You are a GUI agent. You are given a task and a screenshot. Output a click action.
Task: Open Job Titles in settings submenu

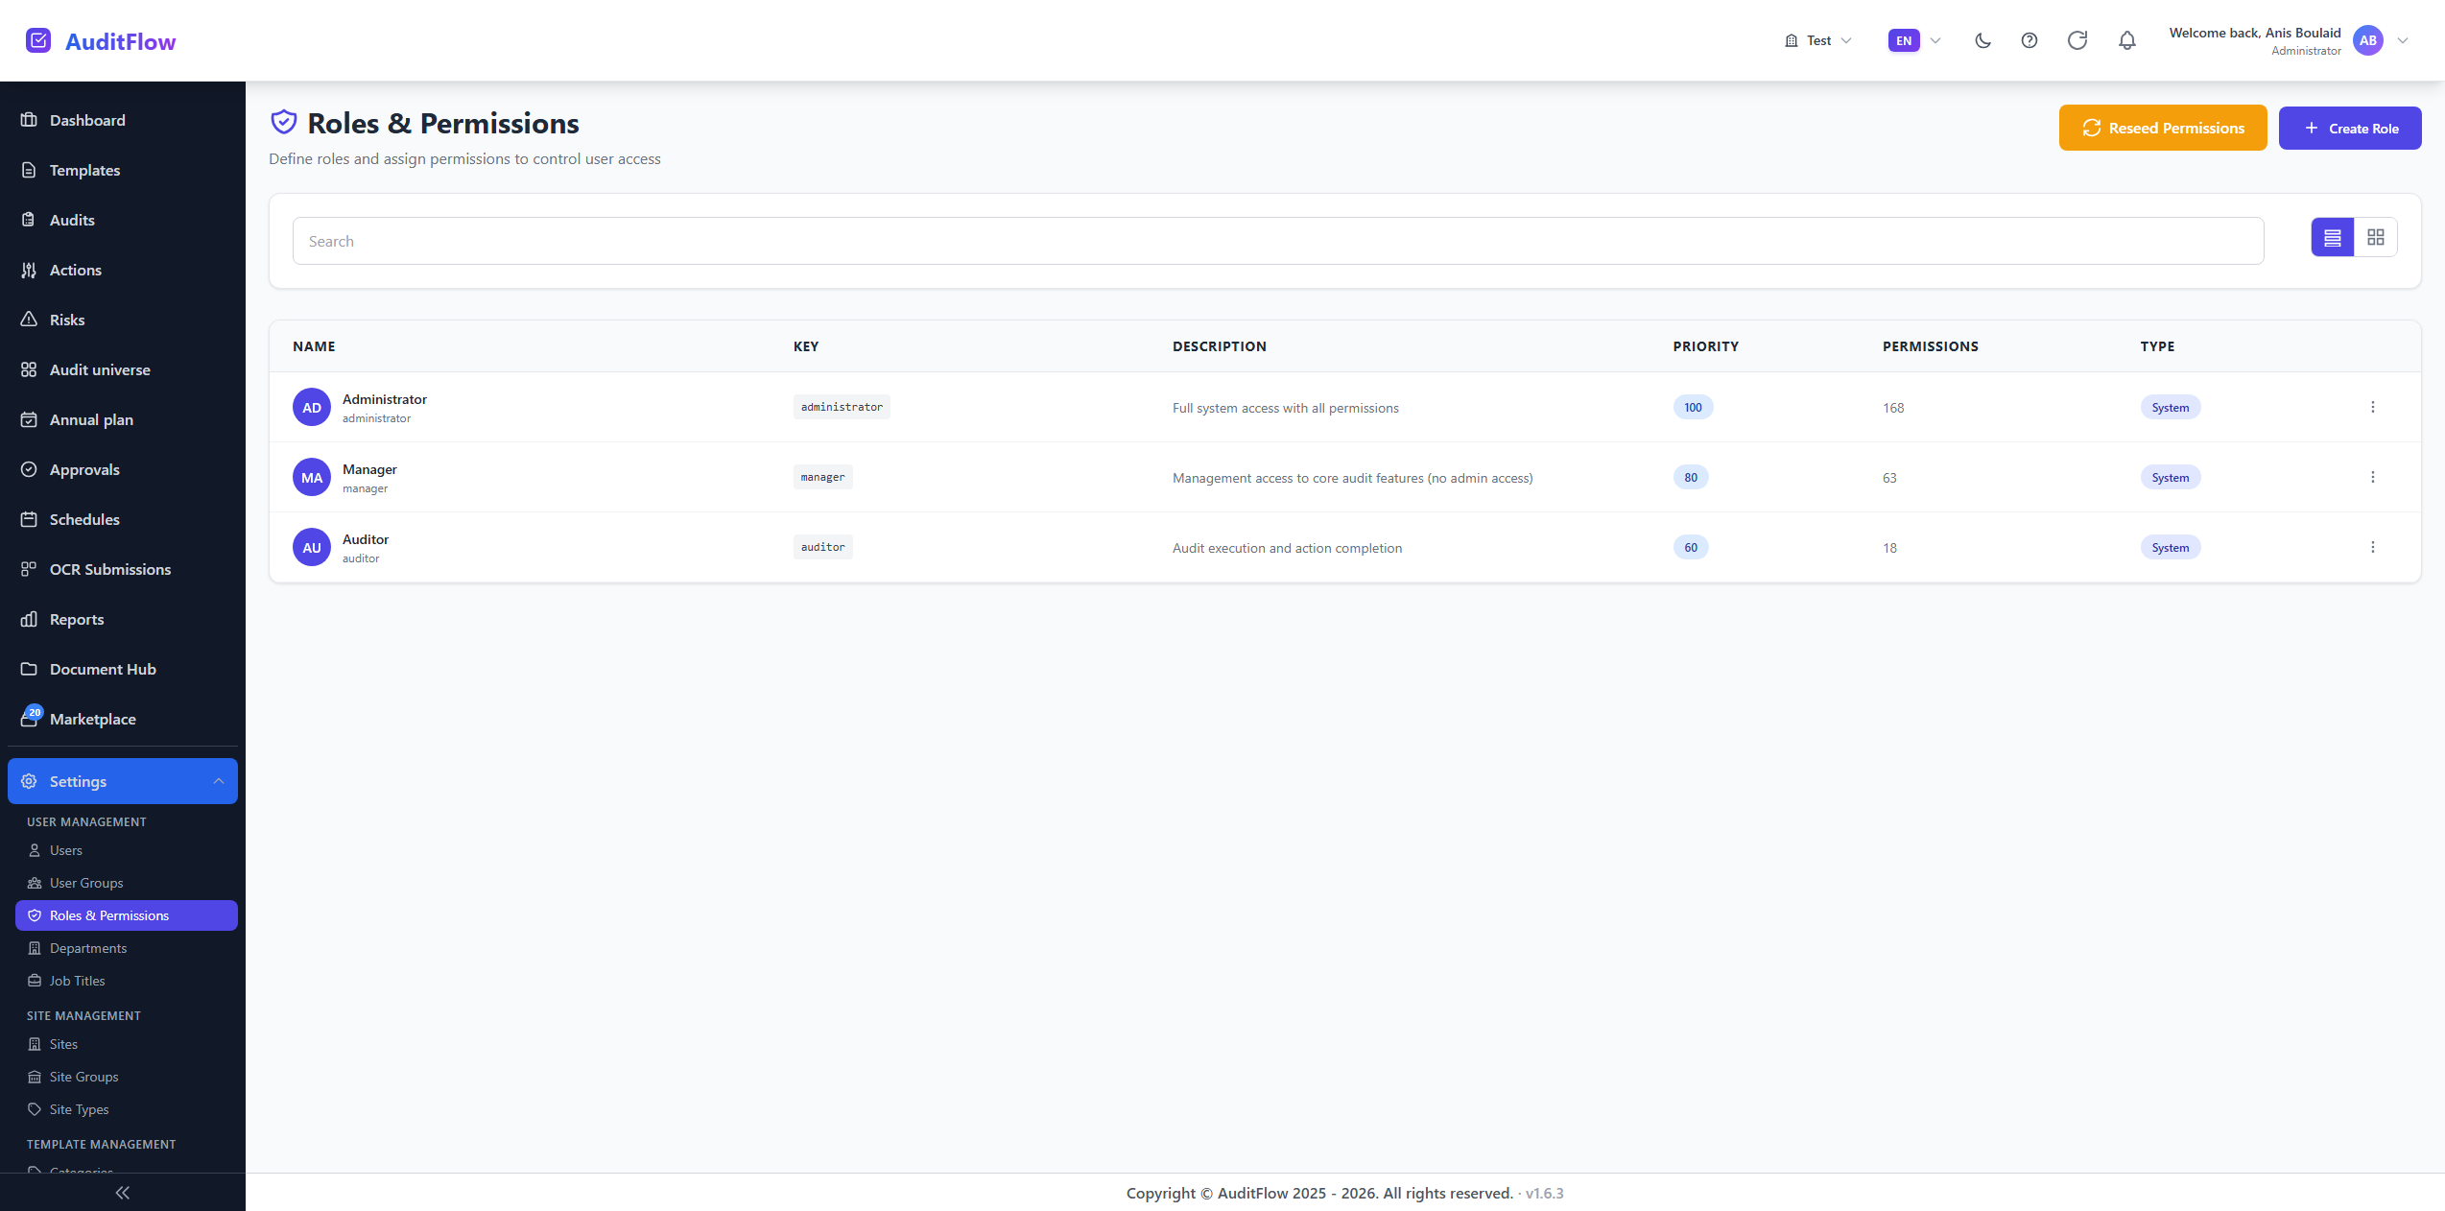click(127, 981)
